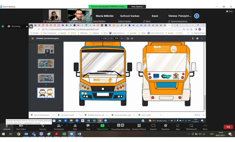Click the green Share Screen icon
The image size is (235, 142).
click(102, 125)
